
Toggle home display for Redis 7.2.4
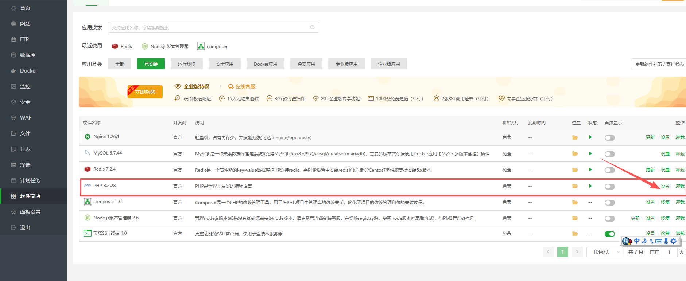(610, 170)
